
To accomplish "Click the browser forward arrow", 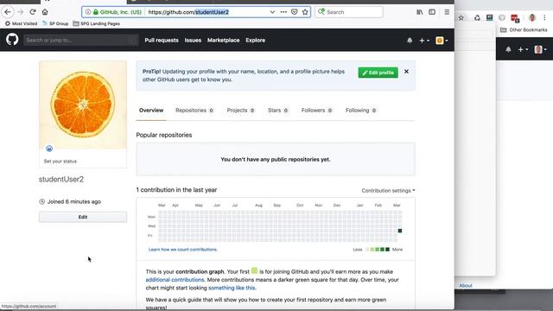I will [21, 12].
